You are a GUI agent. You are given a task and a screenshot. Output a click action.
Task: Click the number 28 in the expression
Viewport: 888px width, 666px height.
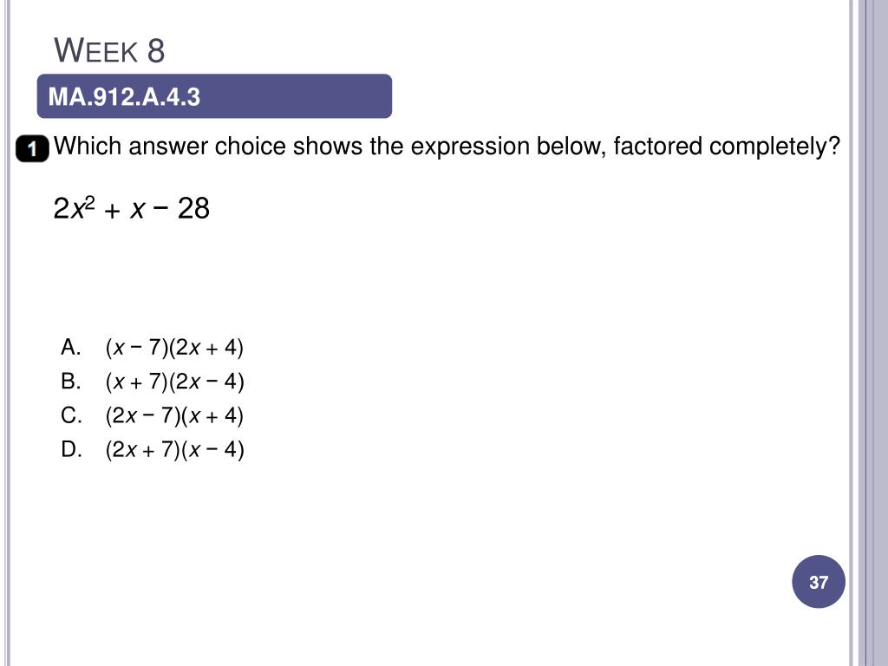tap(193, 208)
